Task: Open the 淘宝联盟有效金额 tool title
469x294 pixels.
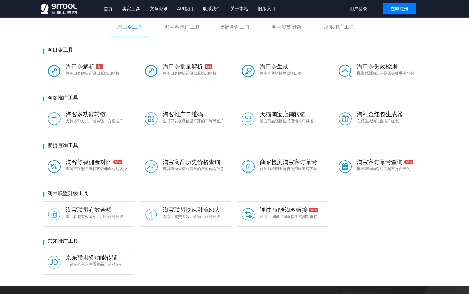Action: click(x=89, y=210)
